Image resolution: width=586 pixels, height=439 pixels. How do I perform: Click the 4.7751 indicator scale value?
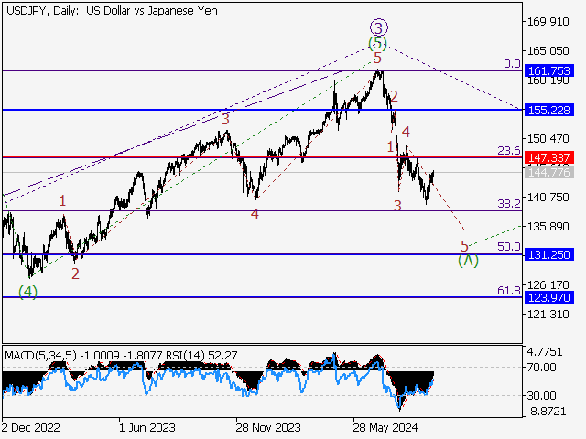pyautogui.click(x=547, y=352)
